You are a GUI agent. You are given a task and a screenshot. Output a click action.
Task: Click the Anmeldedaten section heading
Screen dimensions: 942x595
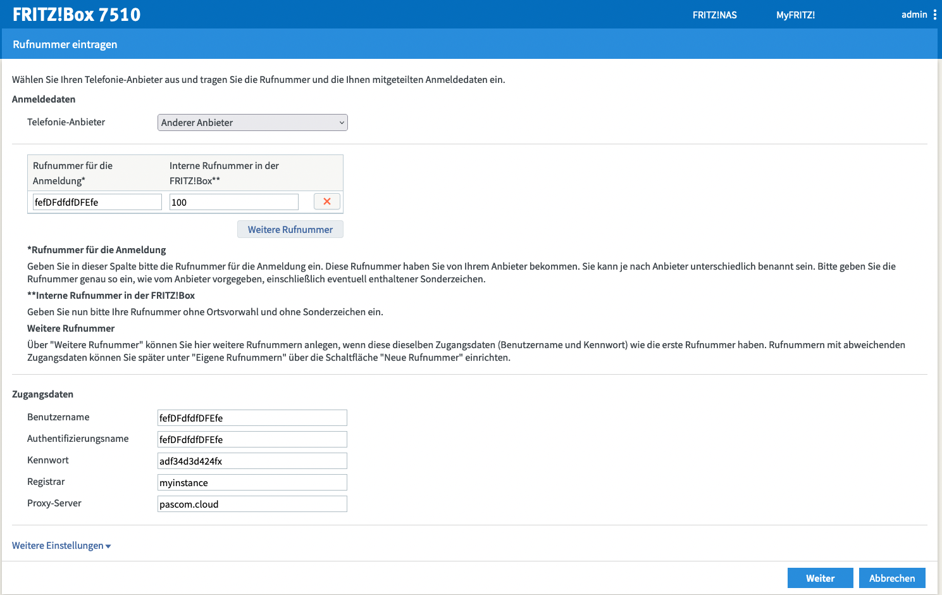click(44, 99)
